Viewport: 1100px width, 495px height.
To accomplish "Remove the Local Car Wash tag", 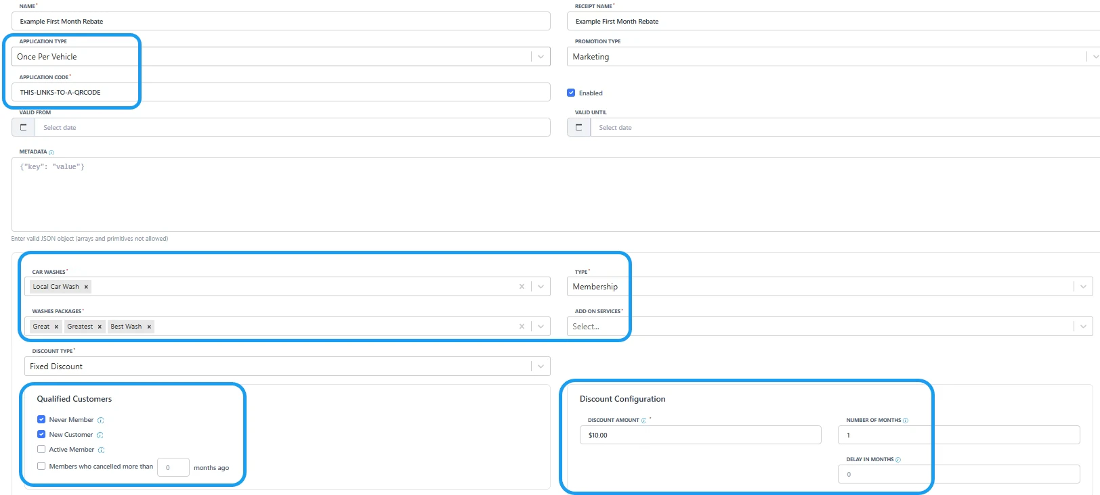I will pos(86,287).
